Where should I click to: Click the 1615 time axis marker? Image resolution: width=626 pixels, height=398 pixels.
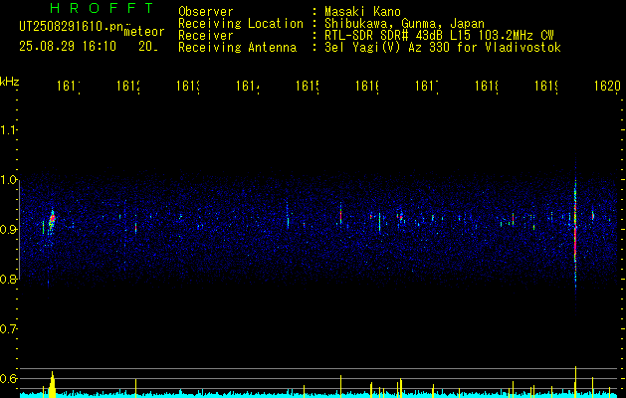[308, 86]
